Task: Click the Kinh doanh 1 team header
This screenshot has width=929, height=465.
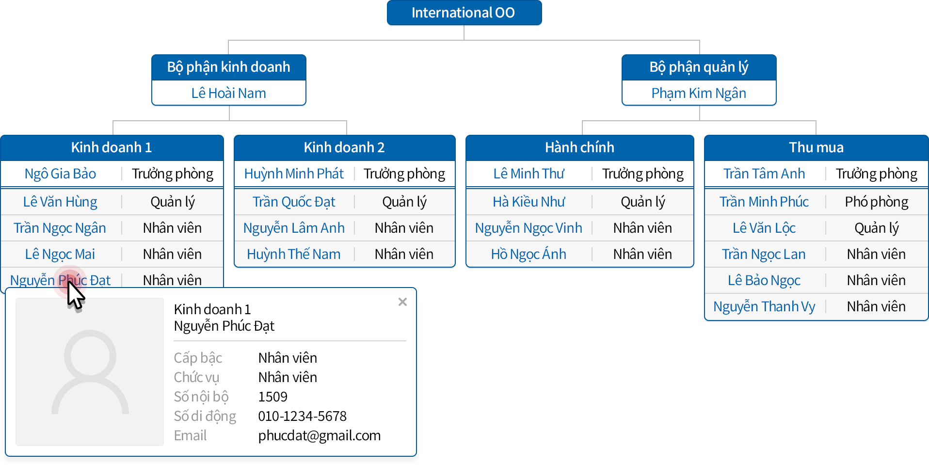Action: 112,147
